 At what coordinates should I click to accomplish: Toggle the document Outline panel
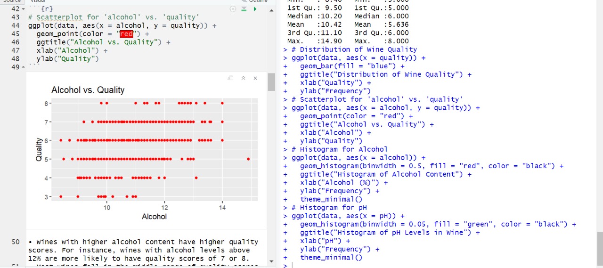254,1
